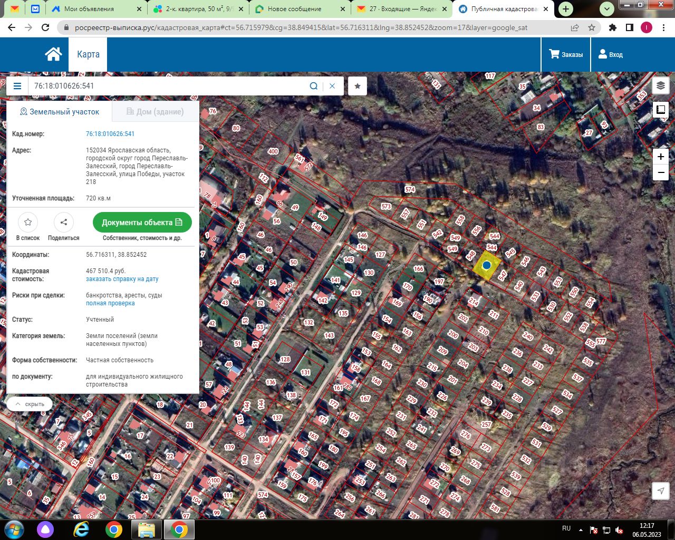This screenshot has width=675, height=540.
Task: Go to home page icon
Action: tap(53, 54)
